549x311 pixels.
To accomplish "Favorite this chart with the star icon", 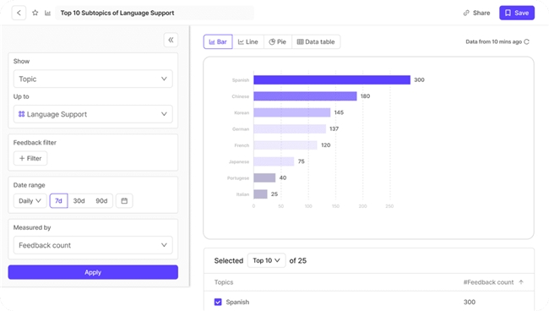I will [x=35, y=13].
